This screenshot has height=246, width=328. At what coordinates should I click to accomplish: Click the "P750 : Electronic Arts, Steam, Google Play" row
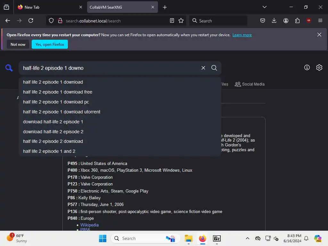coord(108,191)
